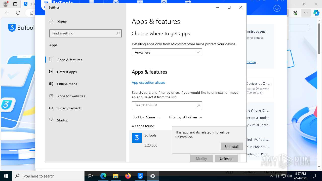Open Apps for websites settings page
This screenshot has width=322, height=181.
[x=86, y=96]
